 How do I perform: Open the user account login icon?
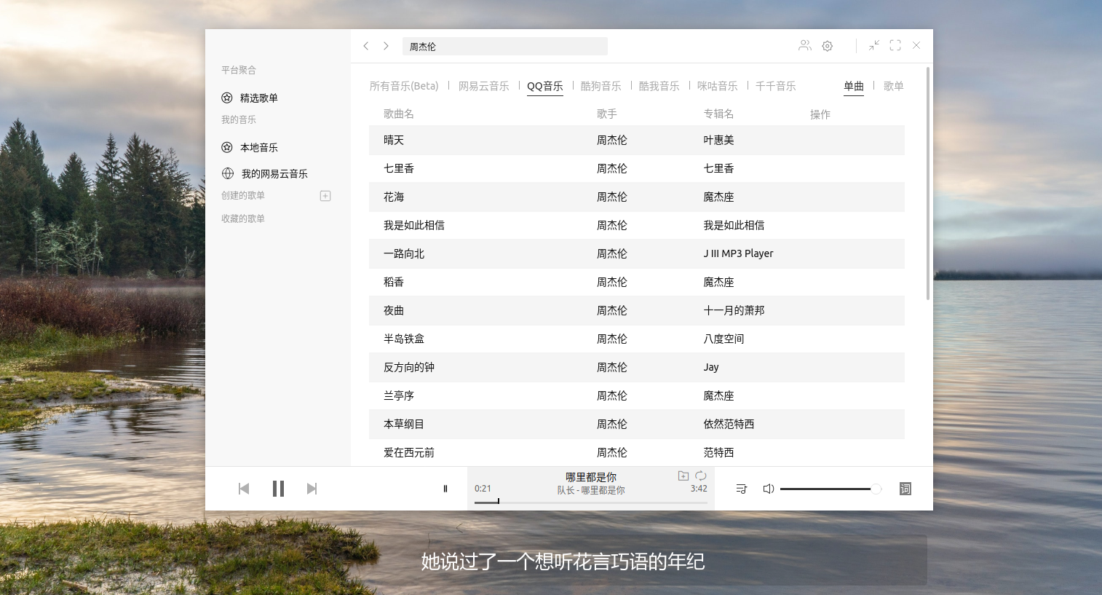804,46
